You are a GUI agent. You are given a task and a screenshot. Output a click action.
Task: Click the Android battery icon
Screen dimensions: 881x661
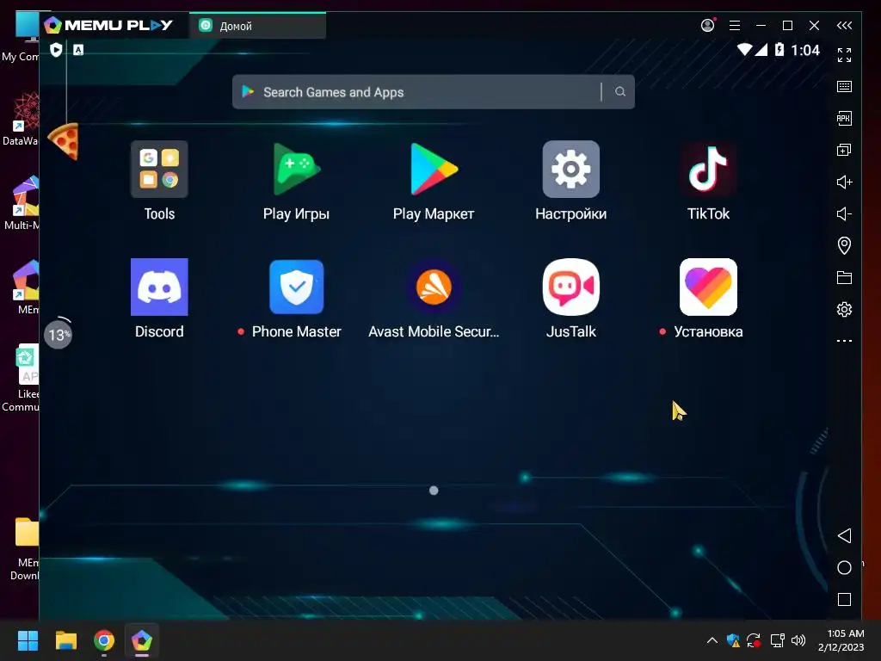click(779, 49)
